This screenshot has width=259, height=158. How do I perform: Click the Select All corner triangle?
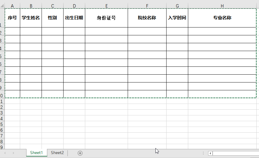click(x=2, y=6)
